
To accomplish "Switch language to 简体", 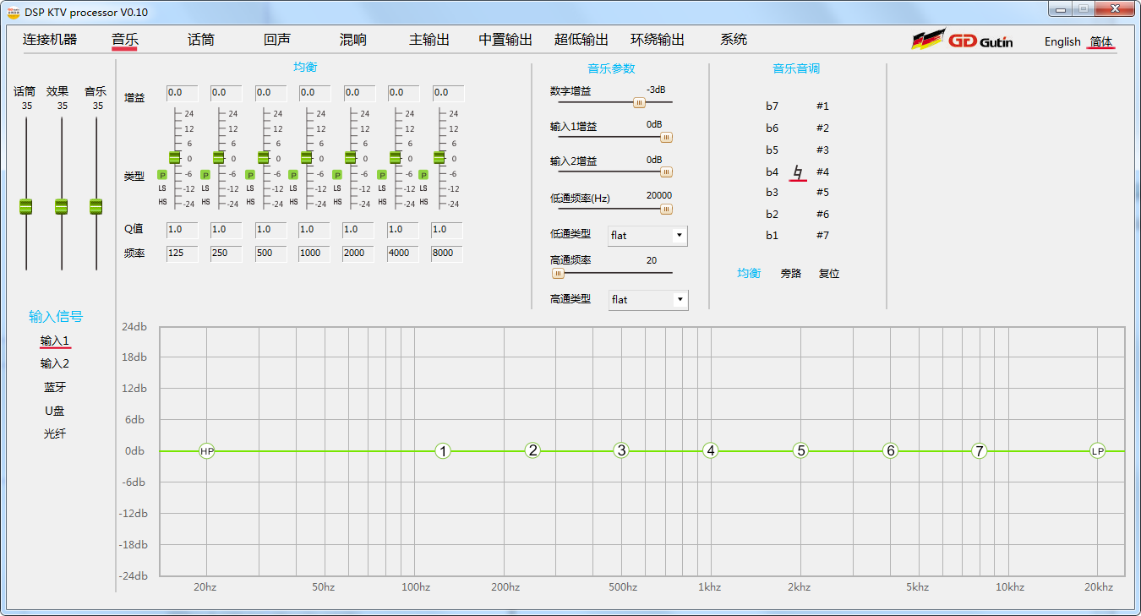I will (1101, 41).
